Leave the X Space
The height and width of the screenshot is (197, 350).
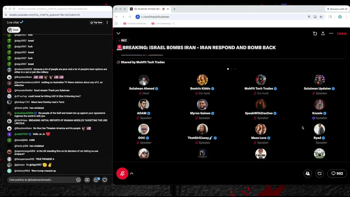(x=342, y=33)
